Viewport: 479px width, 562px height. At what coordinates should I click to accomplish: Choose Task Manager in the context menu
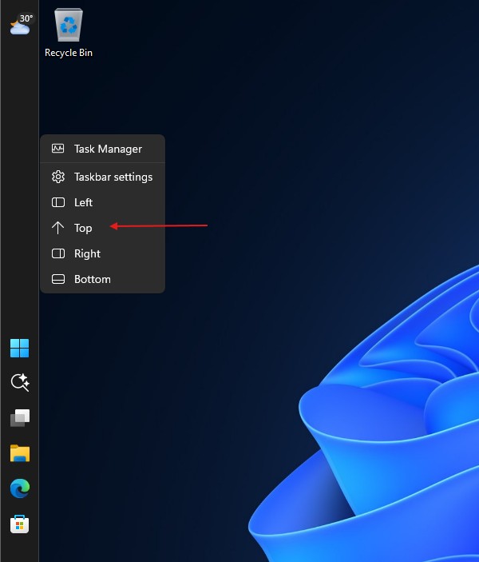[x=102, y=149]
